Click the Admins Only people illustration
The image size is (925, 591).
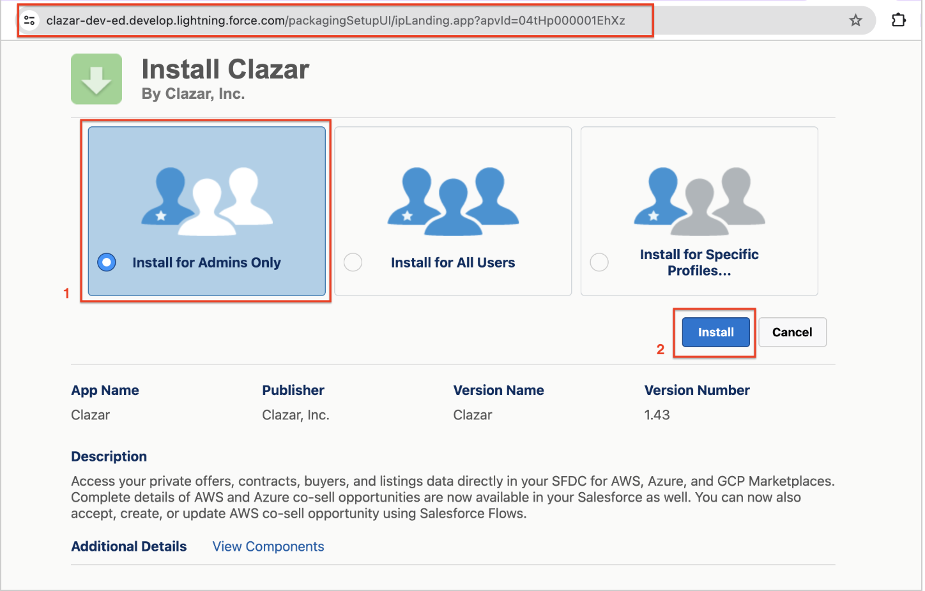tap(207, 201)
